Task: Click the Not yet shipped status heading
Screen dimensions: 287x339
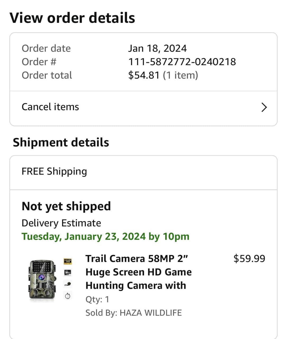Action: (66, 206)
